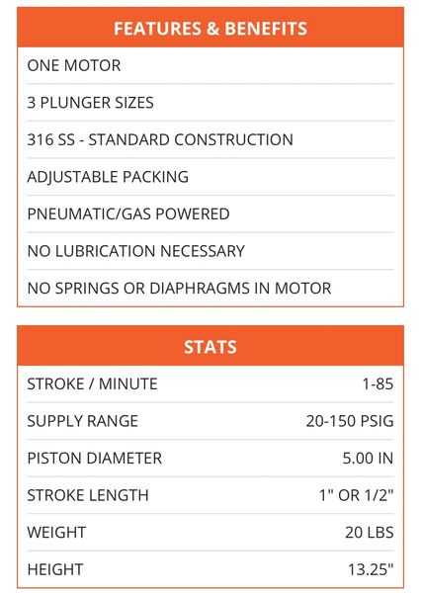Click the 20-150 PSIG value
The image size is (421, 593).
(350, 421)
